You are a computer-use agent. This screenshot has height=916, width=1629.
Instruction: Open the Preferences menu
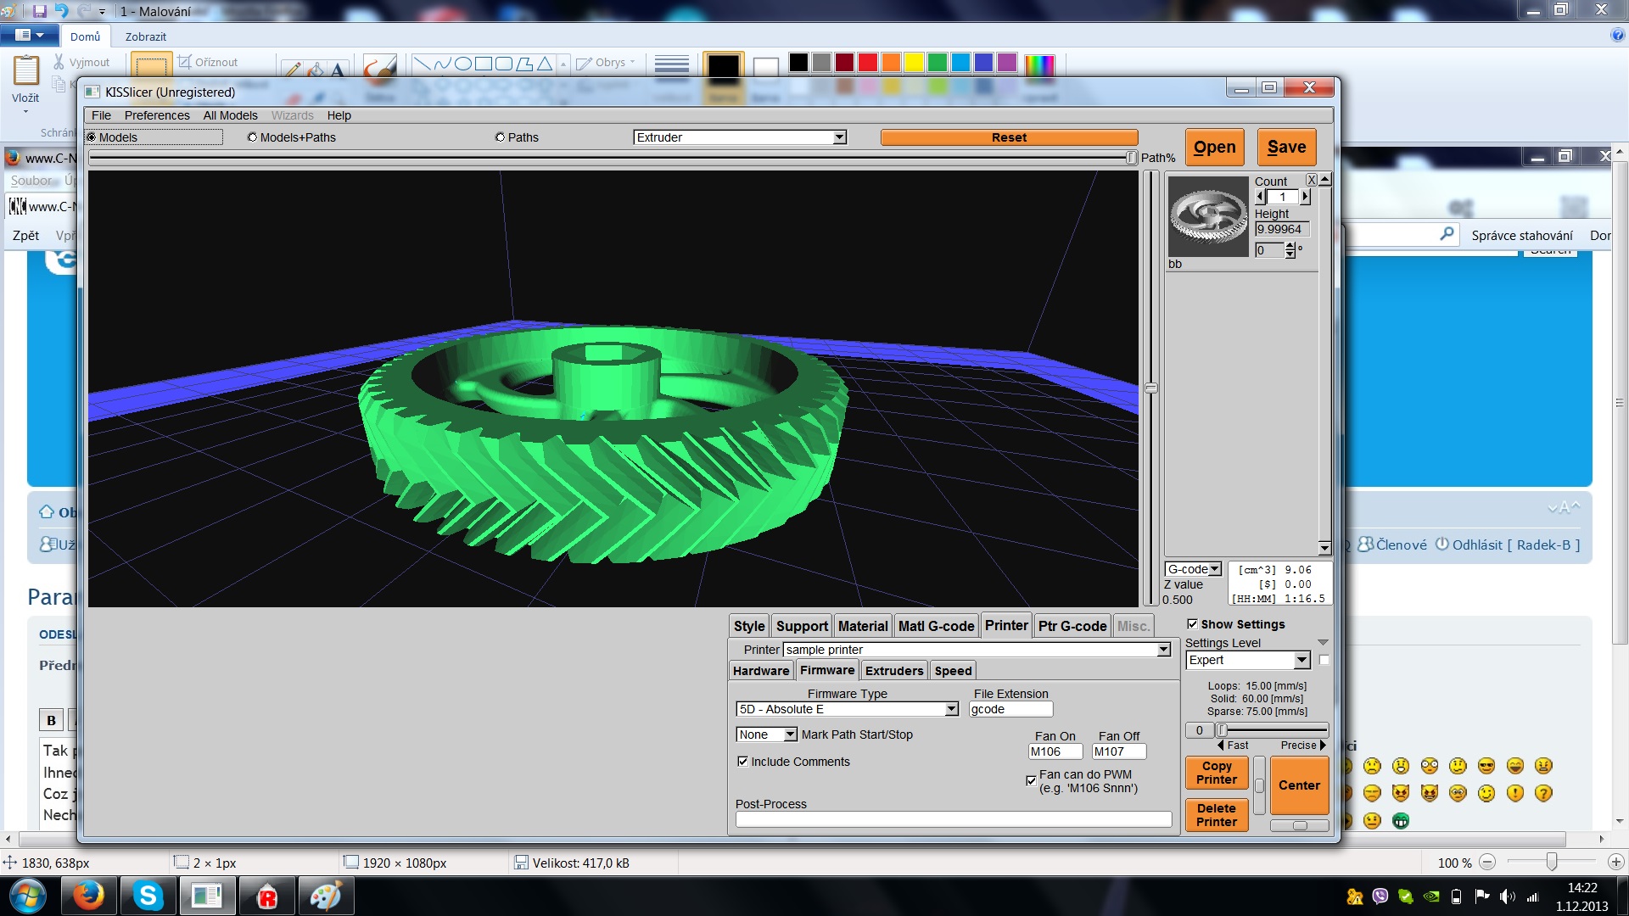pyautogui.click(x=157, y=115)
